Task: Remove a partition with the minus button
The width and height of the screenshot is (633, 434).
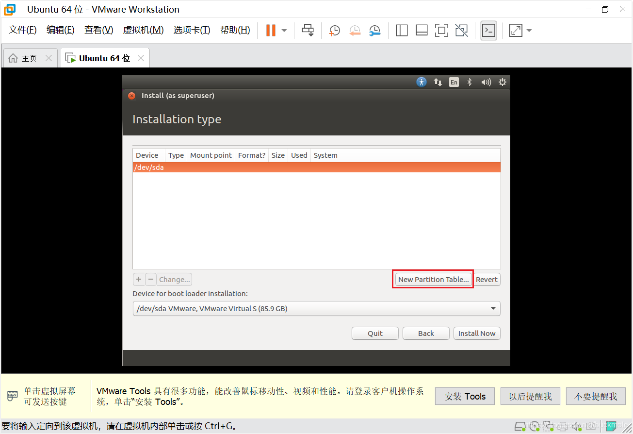Action: click(x=151, y=279)
